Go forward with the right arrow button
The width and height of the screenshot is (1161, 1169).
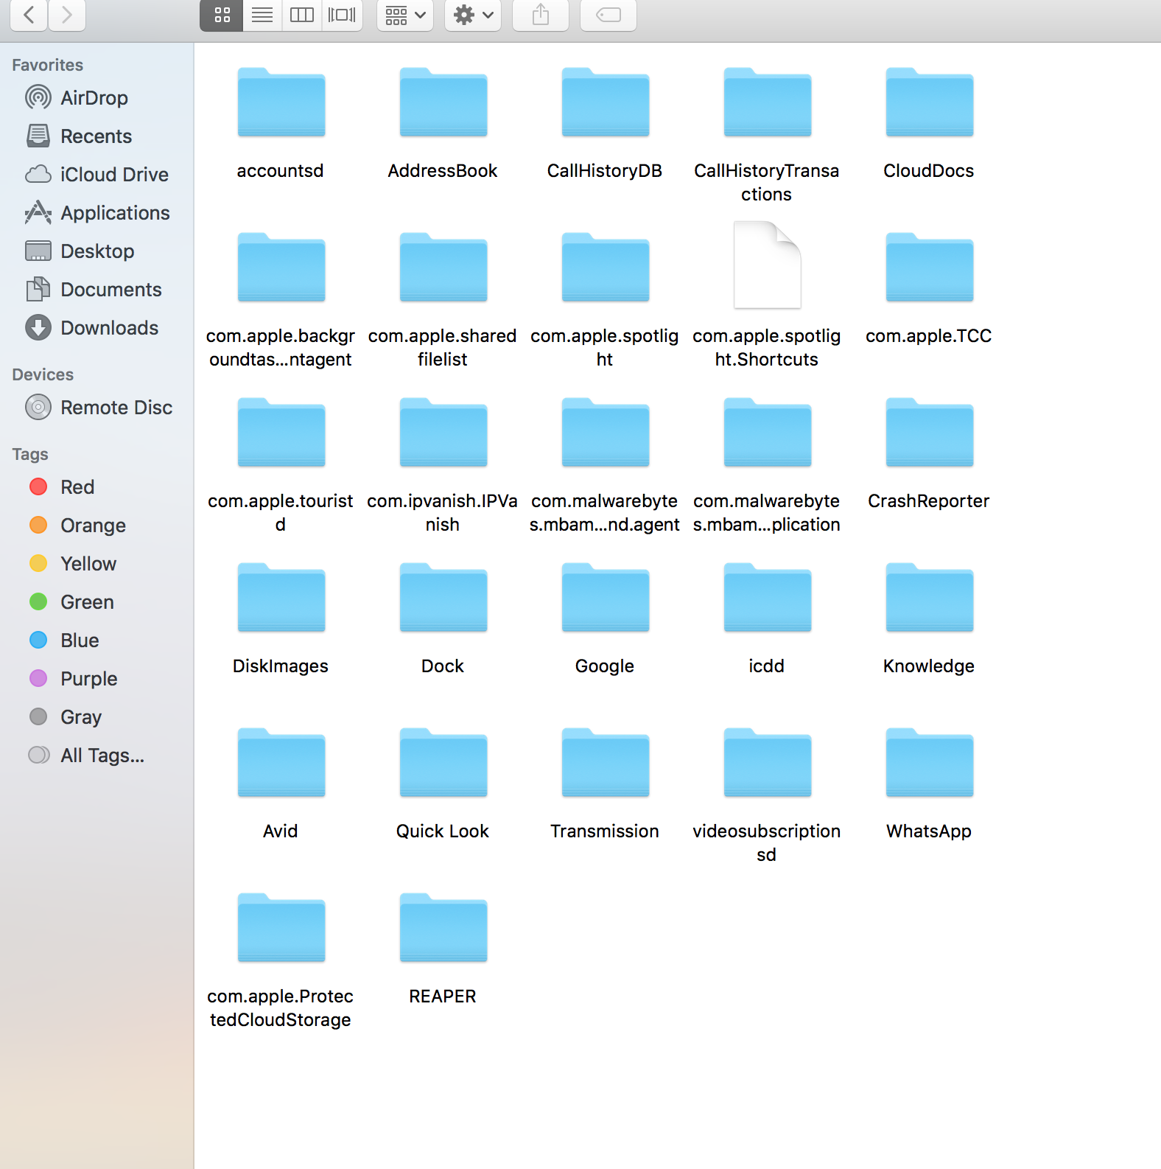tap(67, 15)
